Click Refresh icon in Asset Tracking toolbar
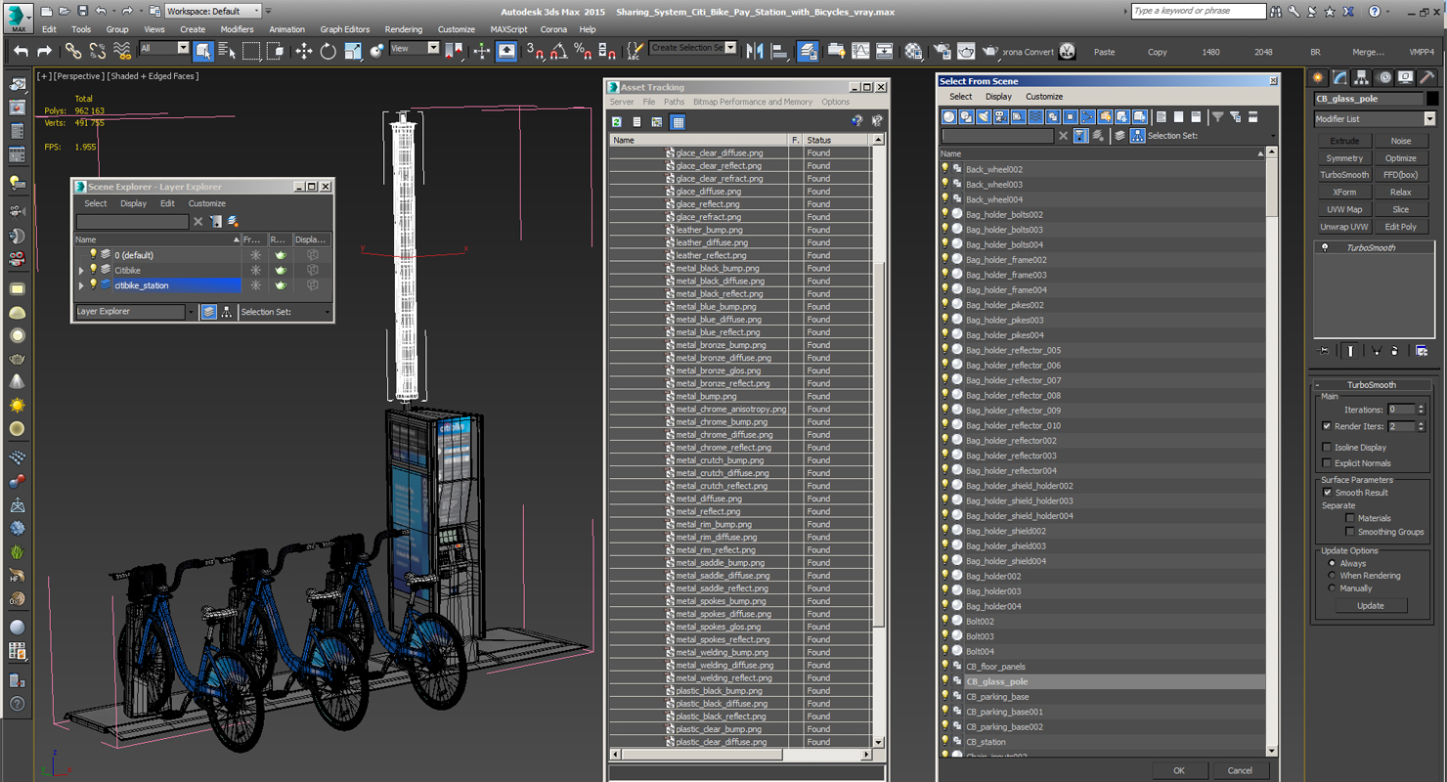 pos(617,122)
